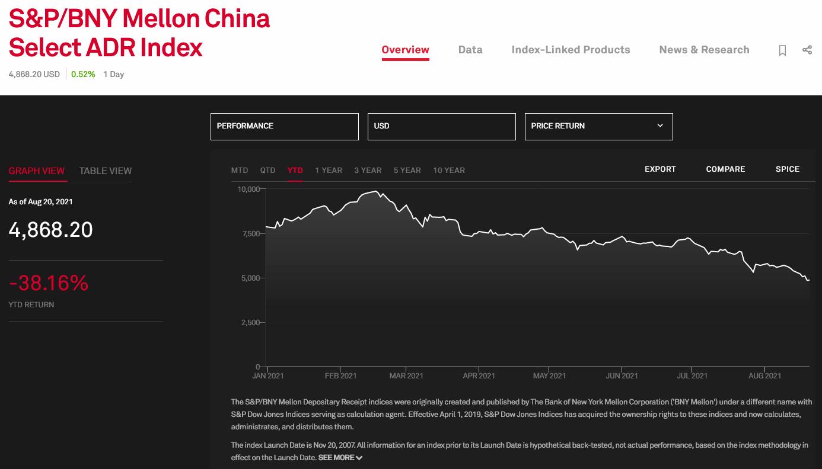Click the large 4,868.20 index level
822x469 pixels.
click(x=51, y=230)
